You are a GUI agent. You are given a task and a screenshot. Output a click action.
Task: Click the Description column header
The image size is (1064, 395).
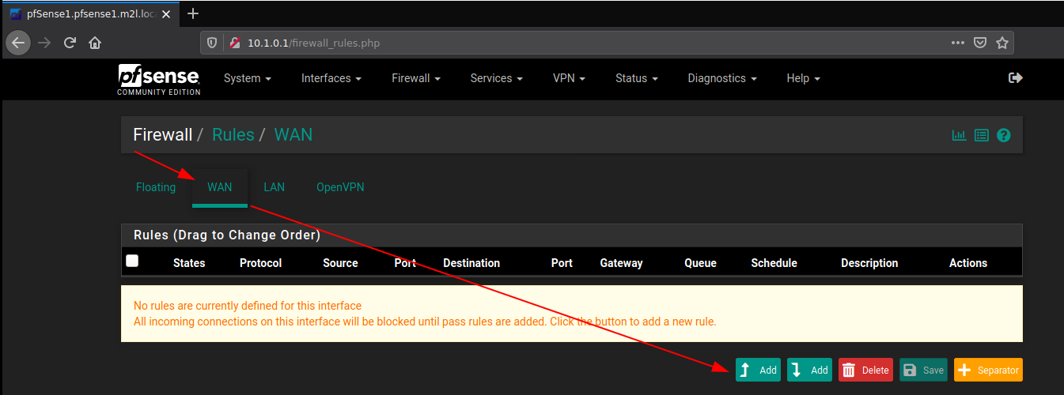tap(869, 263)
